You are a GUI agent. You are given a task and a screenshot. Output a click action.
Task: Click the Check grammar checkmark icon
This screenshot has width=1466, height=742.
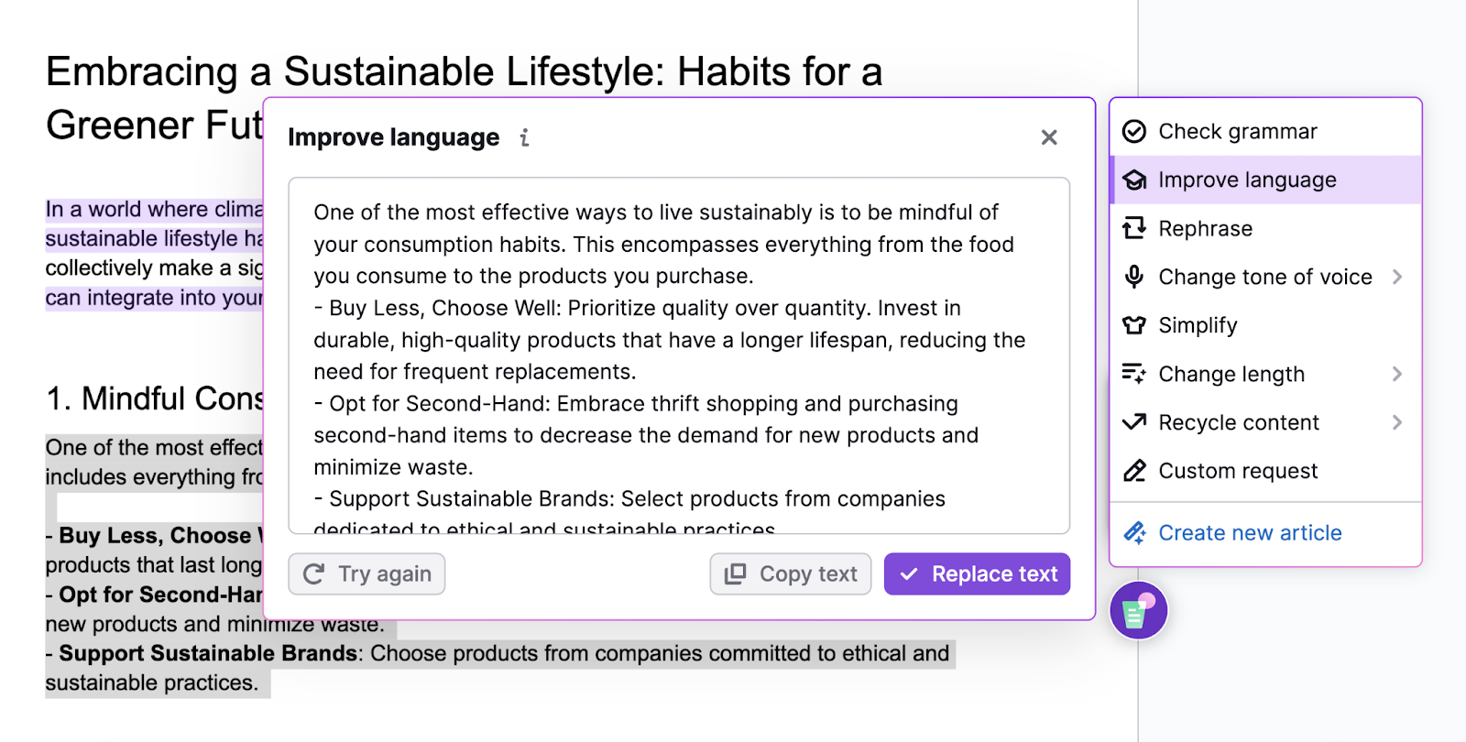[1135, 131]
